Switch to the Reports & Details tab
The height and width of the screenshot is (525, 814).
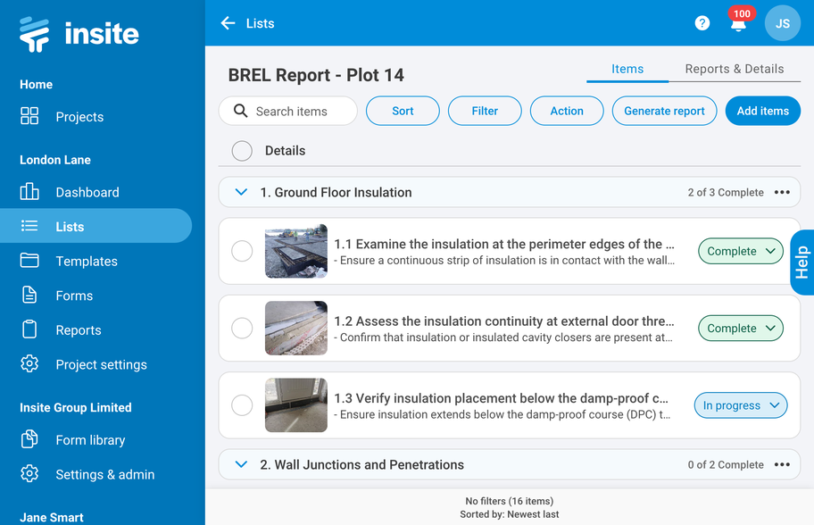tap(734, 69)
